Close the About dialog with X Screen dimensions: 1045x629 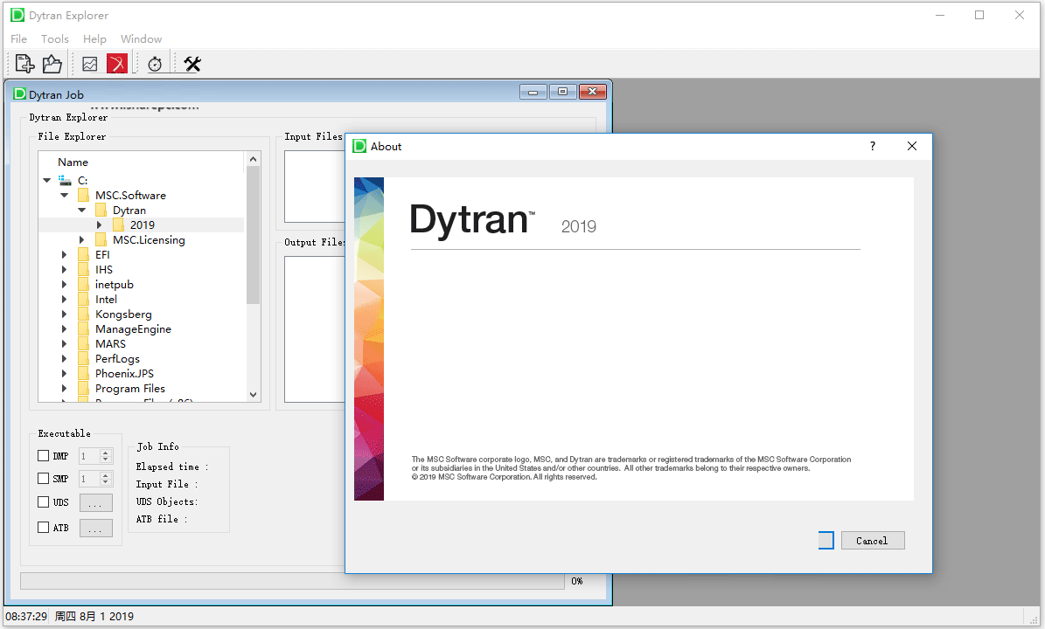(x=912, y=146)
